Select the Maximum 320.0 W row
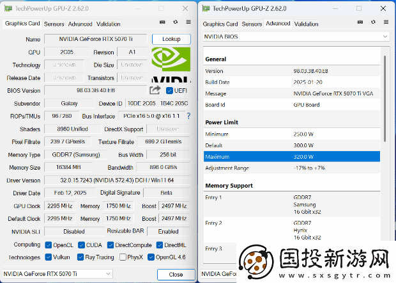The height and width of the screenshot is (283, 396). pos(292,157)
